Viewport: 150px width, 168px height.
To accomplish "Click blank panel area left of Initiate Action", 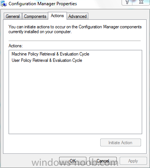I will click(53, 143).
